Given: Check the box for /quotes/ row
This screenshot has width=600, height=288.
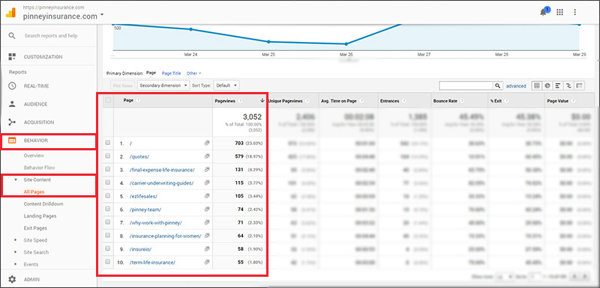Looking at the screenshot, I should pos(108,156).
